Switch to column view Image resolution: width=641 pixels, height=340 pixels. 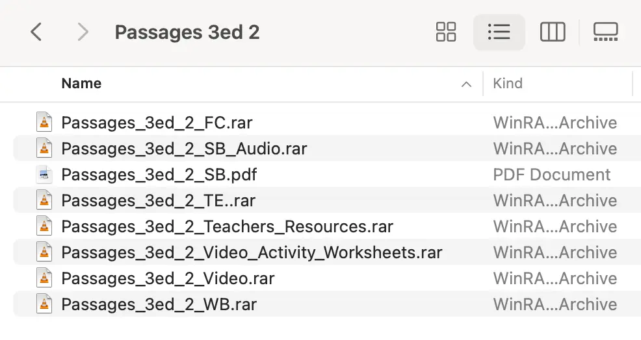pos(553,32)
